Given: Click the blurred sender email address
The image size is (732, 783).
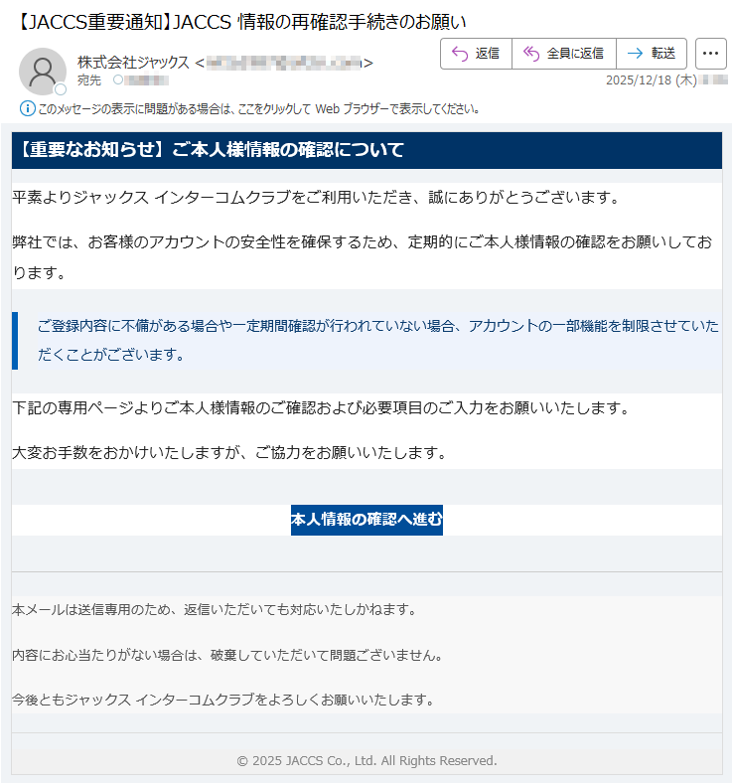Looking at the screenshot, I should (283, 63).
